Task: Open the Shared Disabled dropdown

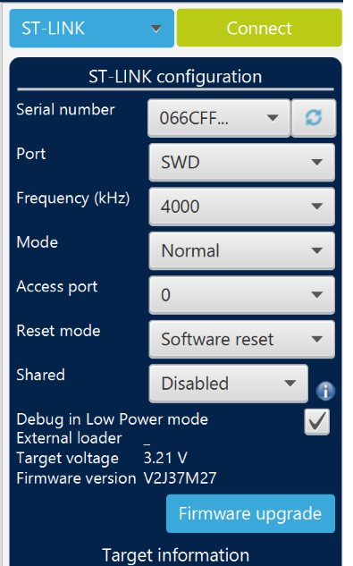Action: click(x=229, y=384)
